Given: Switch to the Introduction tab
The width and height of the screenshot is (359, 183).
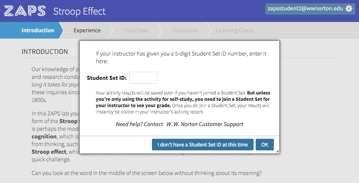Looking at the screenshot, I should point(38,30).
